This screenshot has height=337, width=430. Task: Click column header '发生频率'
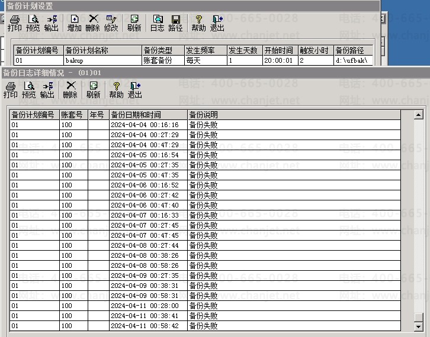[206, 50]
